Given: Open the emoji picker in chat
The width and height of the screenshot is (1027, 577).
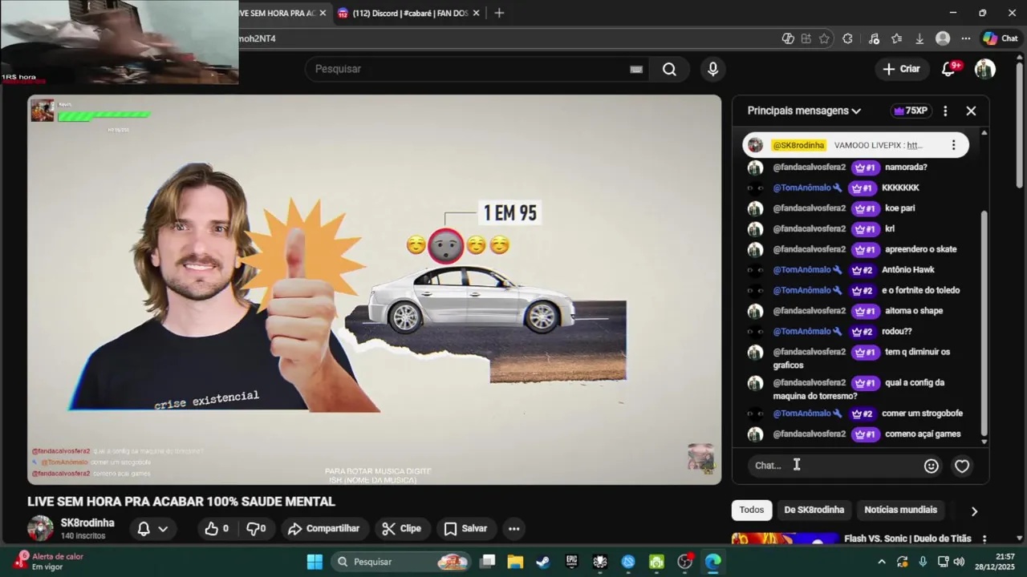Looking at the screenshot, I should [931, 466].
